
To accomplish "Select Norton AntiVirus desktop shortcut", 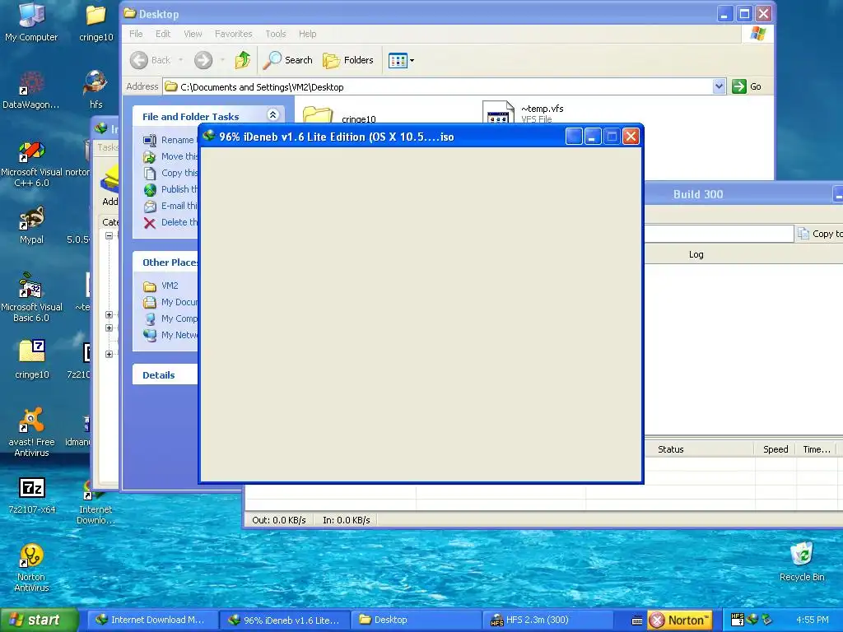I will [x=31, y=568].
